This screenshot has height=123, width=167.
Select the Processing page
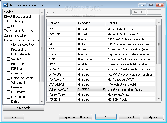(19, 50)
